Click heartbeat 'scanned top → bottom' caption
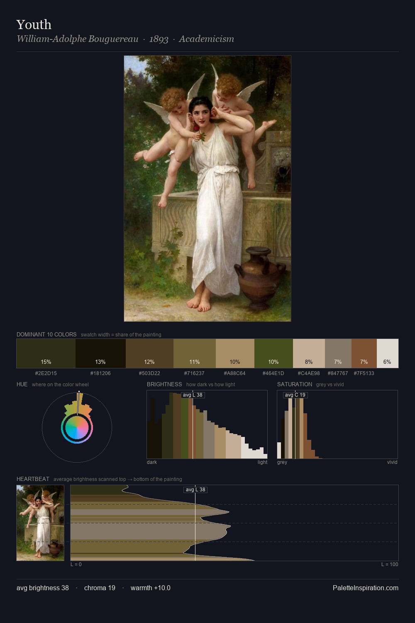The height and width of the screenshot is (623, 415). click(x=117, y=479)
